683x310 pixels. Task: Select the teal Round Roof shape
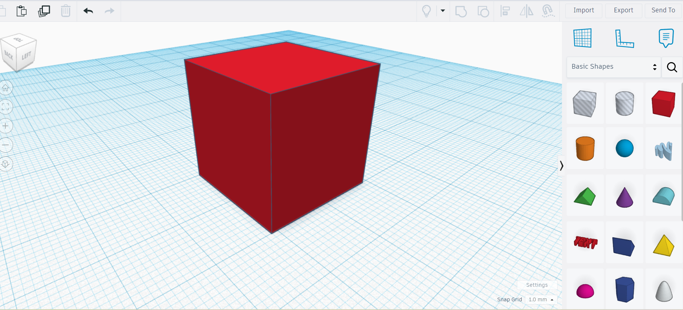[664, 196]
